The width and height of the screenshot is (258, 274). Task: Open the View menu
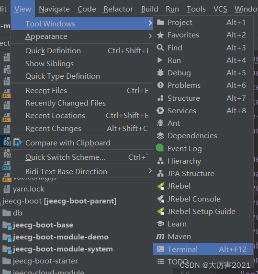[22, 9]
